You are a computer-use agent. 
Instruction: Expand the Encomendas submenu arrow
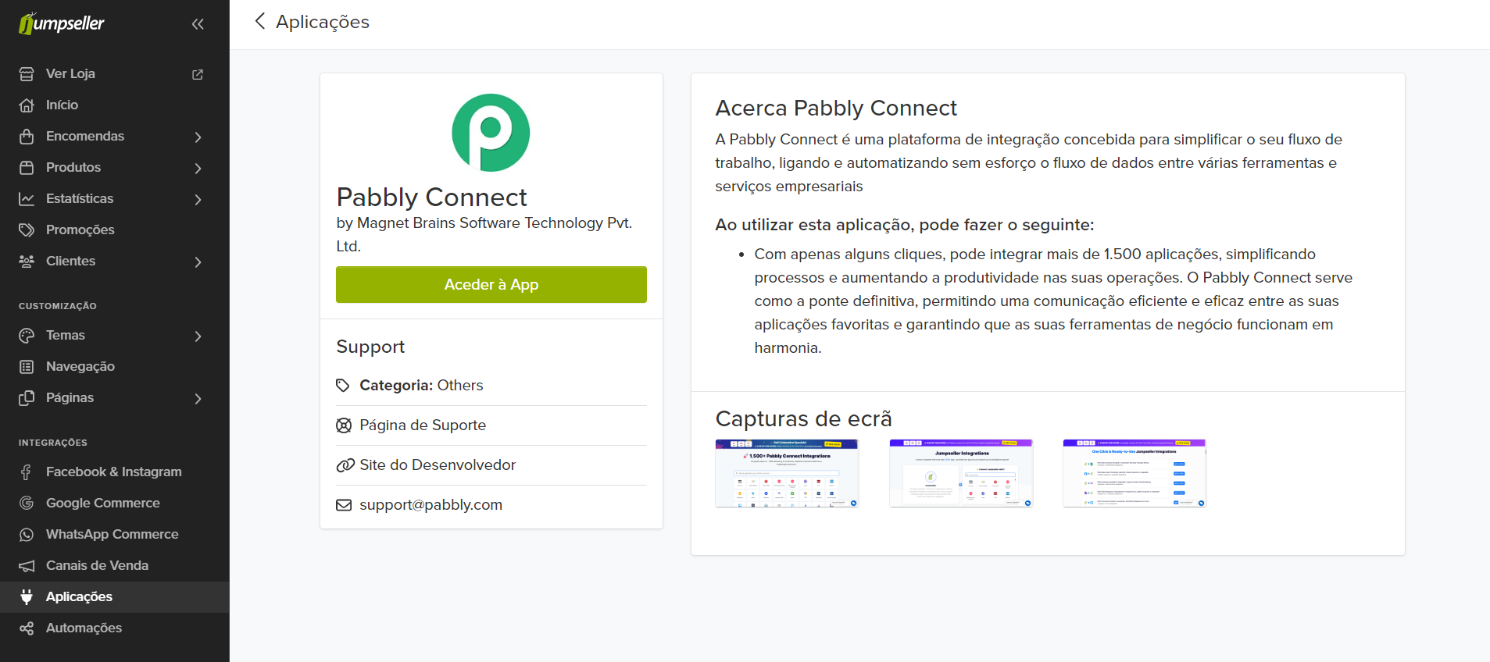click(198, 137)
